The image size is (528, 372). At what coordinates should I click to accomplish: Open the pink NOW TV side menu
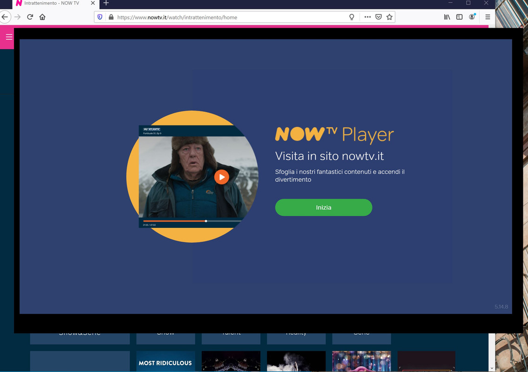(x=8, y=37)
